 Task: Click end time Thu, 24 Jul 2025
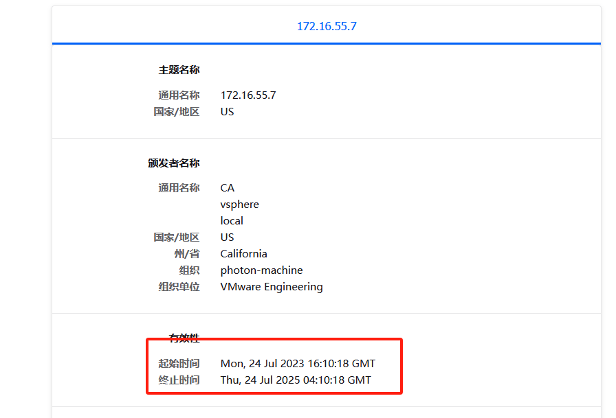click(296, 380)
